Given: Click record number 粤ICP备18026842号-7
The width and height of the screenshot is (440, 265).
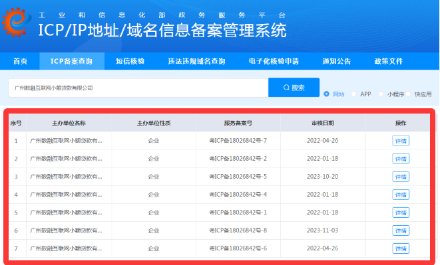Looking at the screenshot, I should click(238, 141).
